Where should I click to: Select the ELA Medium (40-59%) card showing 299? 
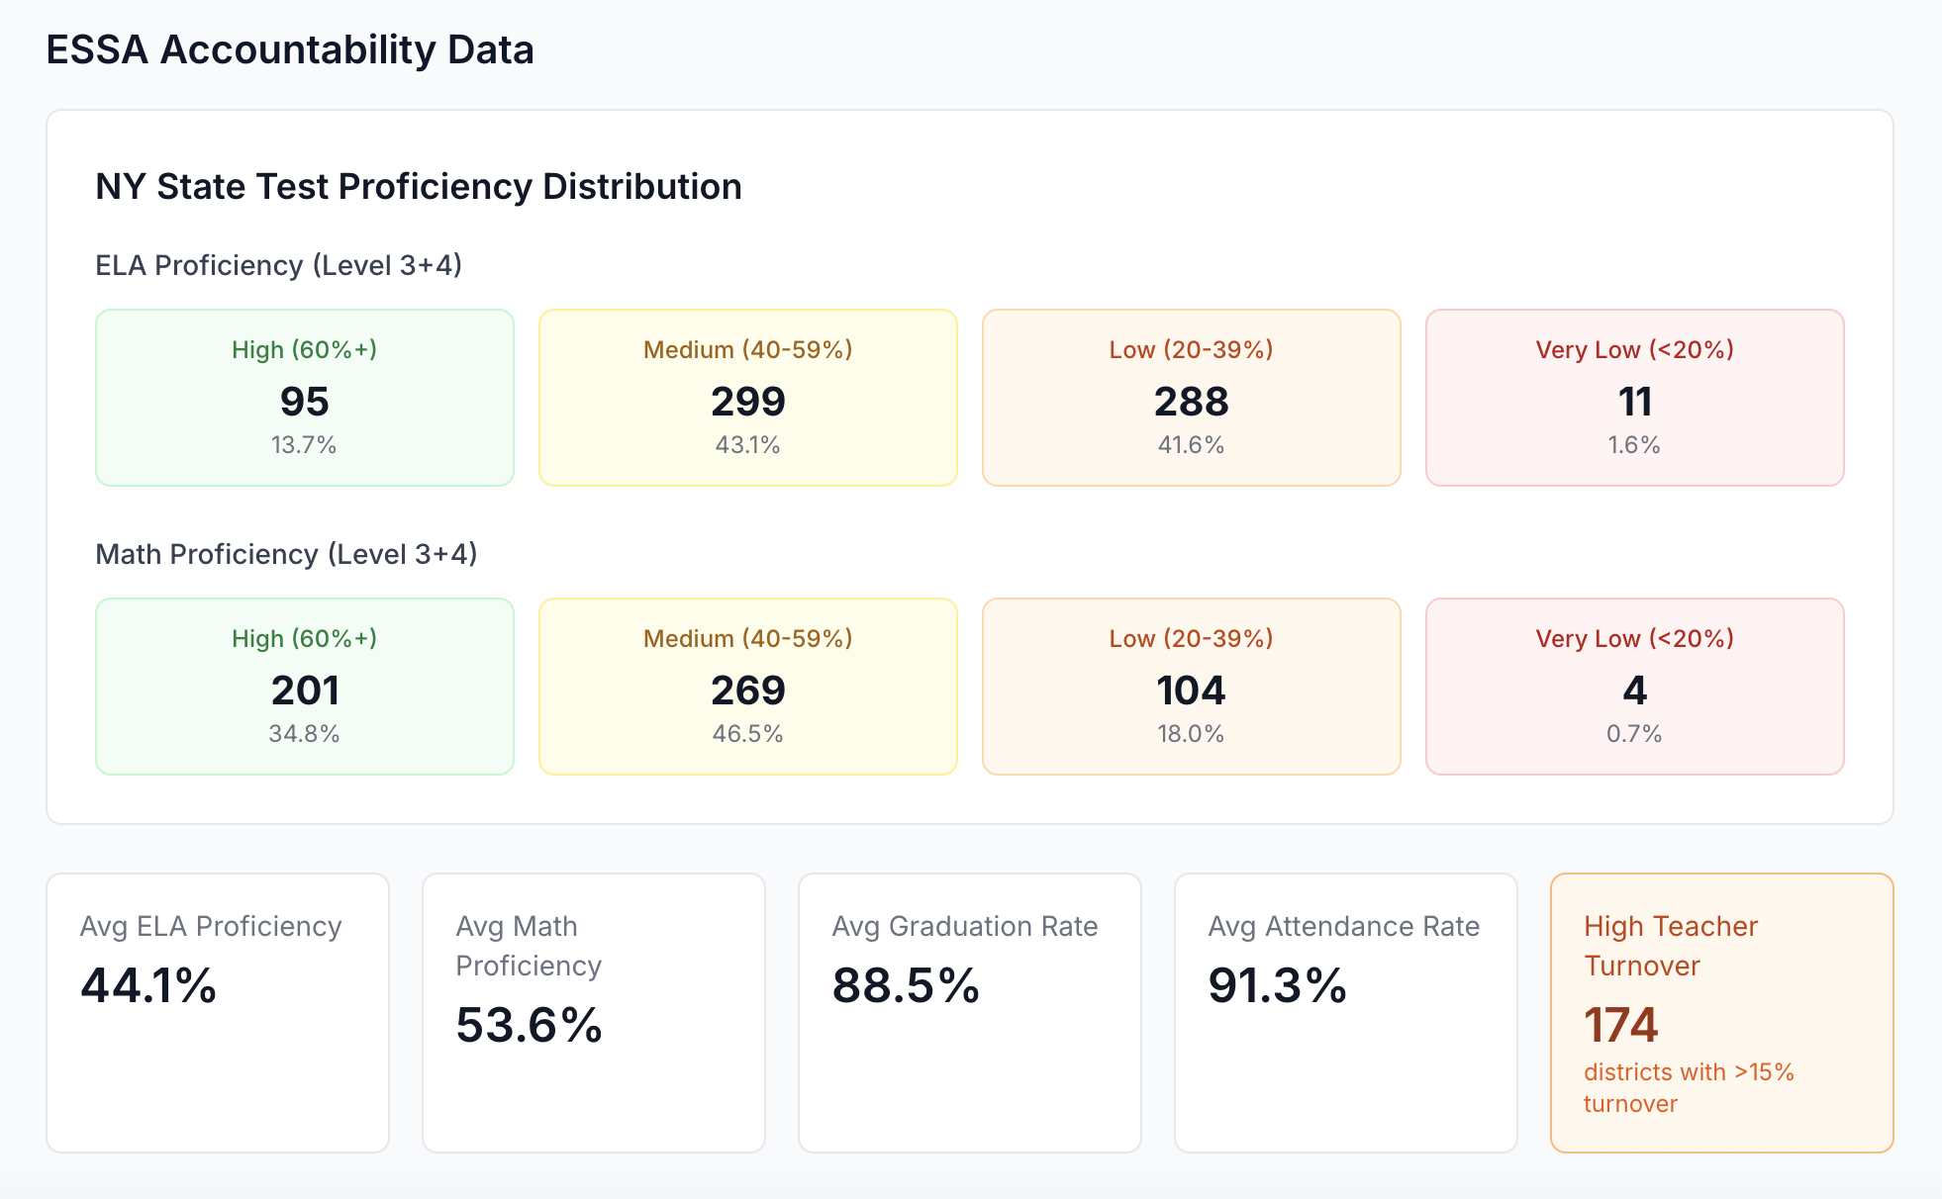[x=747, y=398]
